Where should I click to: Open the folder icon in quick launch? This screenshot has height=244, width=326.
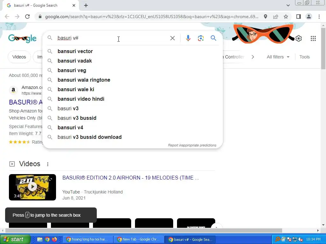tap(40, 240)
